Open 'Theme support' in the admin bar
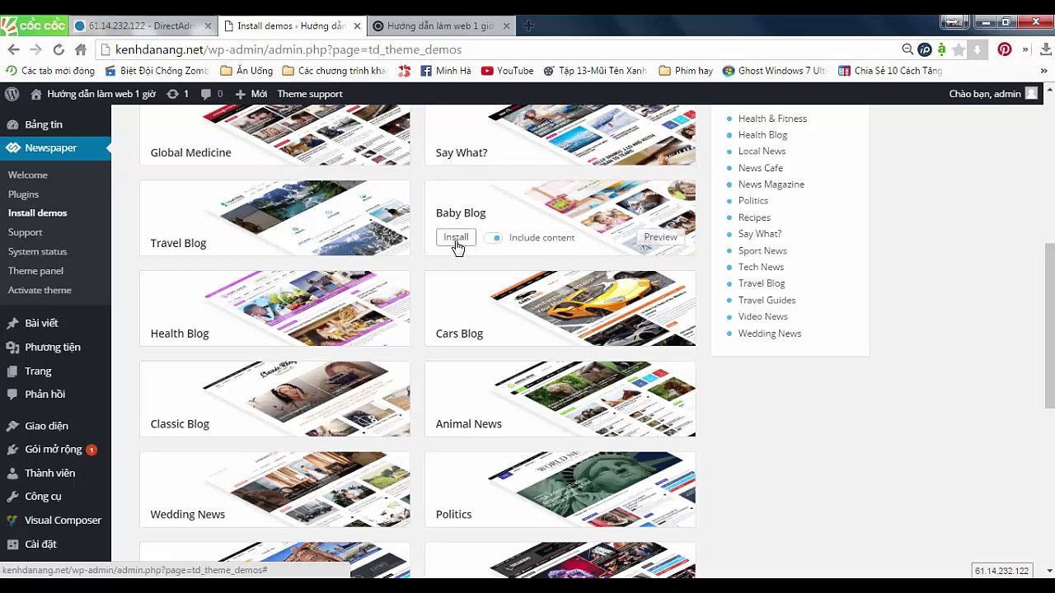The height and width of the screenshot is (593, 1055). 310,94
